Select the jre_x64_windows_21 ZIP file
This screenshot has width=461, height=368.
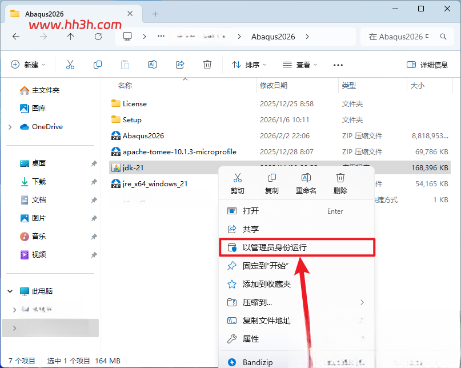[x=149, y=184]
